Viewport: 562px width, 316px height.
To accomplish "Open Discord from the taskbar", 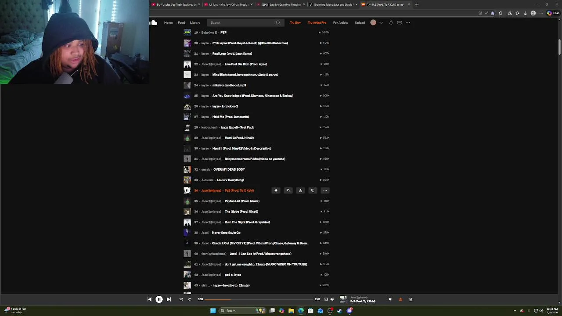I will [x=349, y=311].
